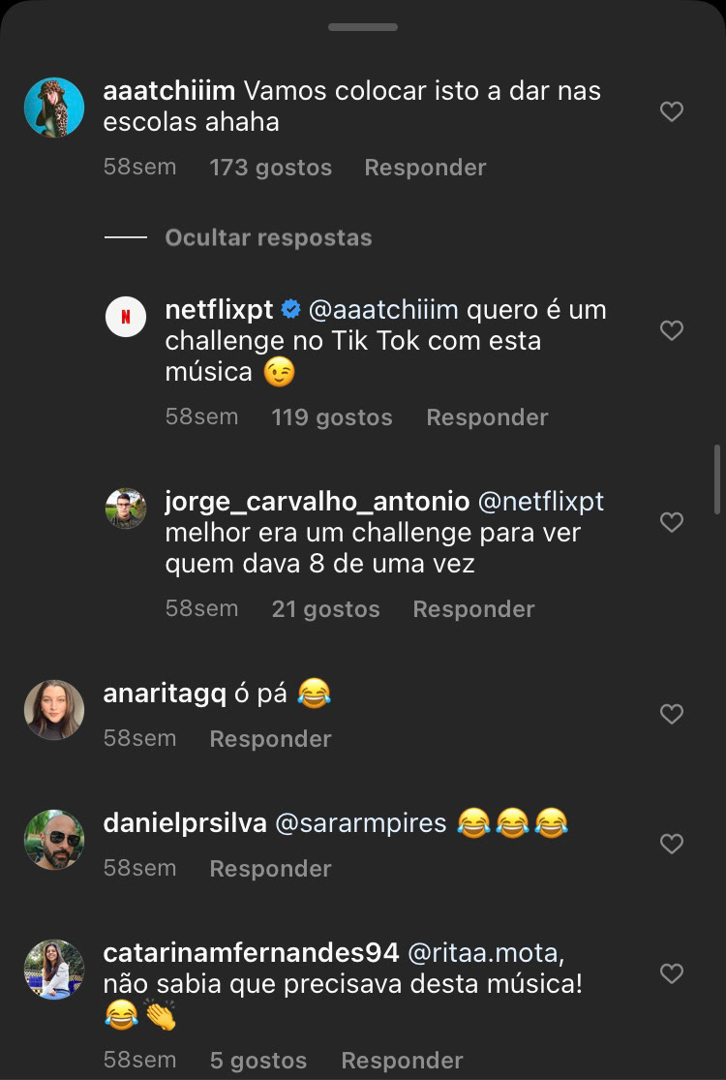The width and height of the screenshot is (726, 1080).
Task: Like catarinamfernandes94's comment heart
Action: pos(672,973)
